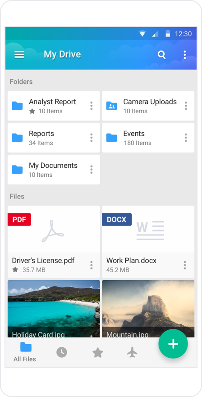Open the Recent clock tab

point(61,352)
